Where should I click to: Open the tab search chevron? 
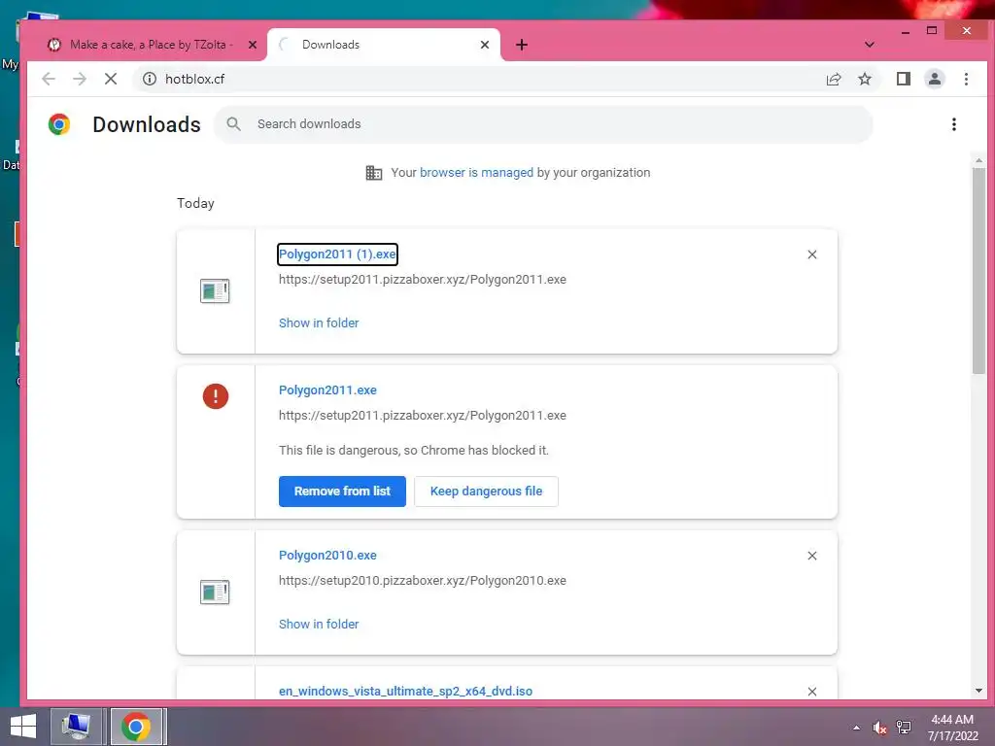tap(870, 45)
